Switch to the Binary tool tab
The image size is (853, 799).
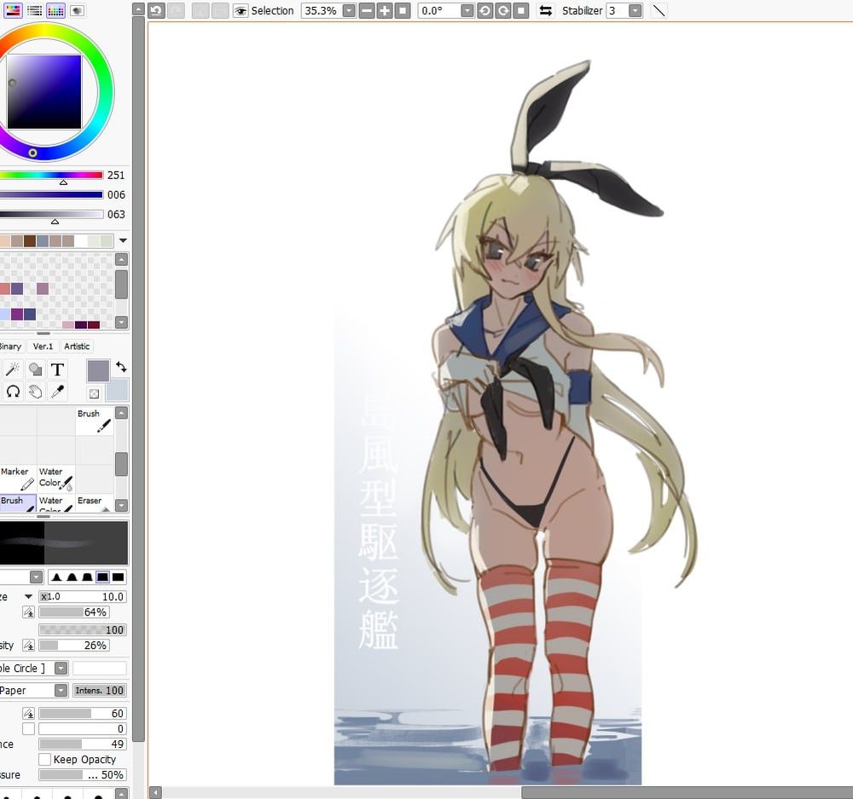[x=11, y=346]
